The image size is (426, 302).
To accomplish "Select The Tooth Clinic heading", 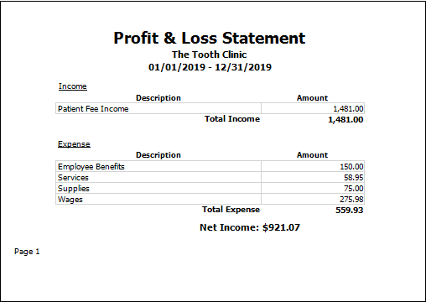I will point(209,55).
